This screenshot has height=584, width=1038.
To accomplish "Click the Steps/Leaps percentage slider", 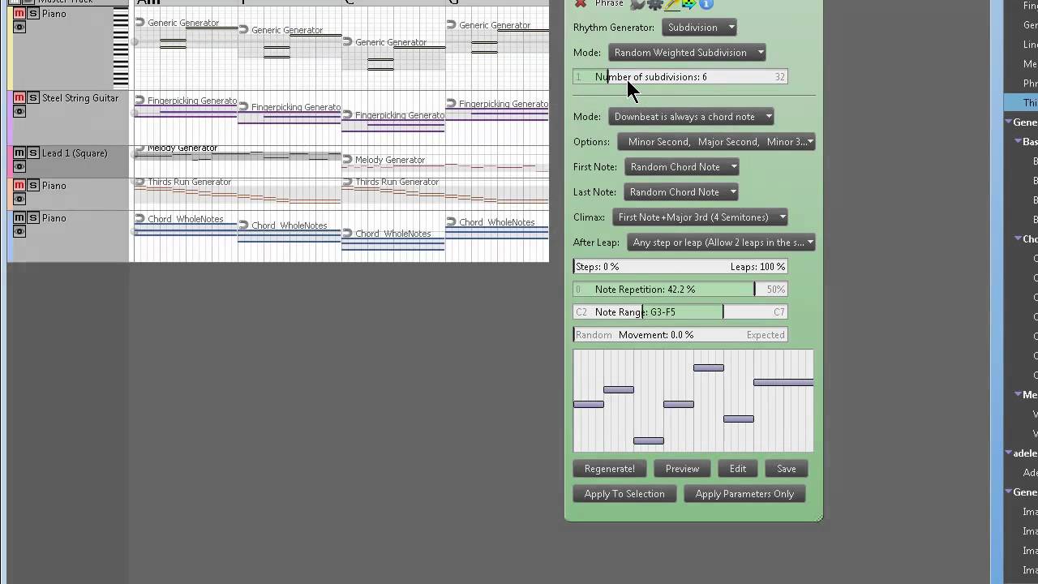I will point(680,267).
